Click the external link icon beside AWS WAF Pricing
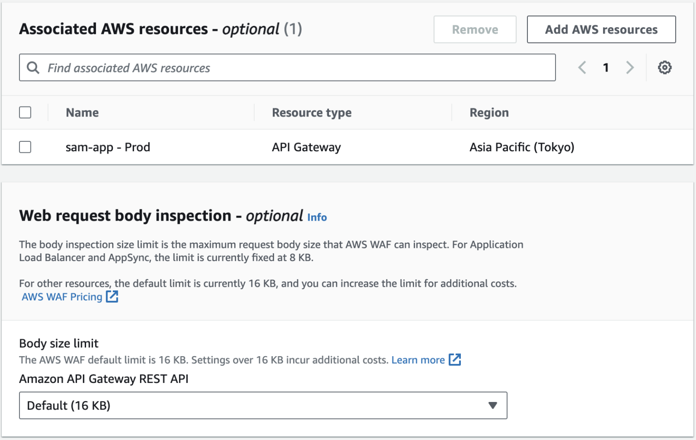This screenshot has width=696, height=440. pos(111,296)
